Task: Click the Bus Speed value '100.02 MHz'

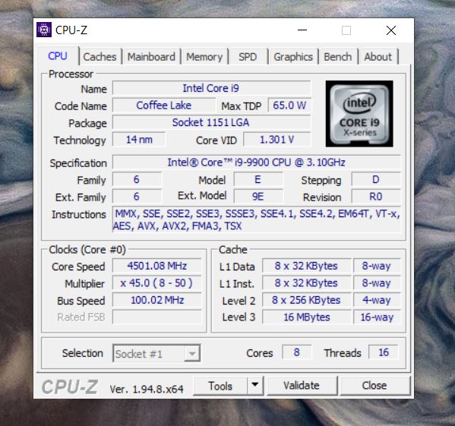Action: (x=156, y=300)
